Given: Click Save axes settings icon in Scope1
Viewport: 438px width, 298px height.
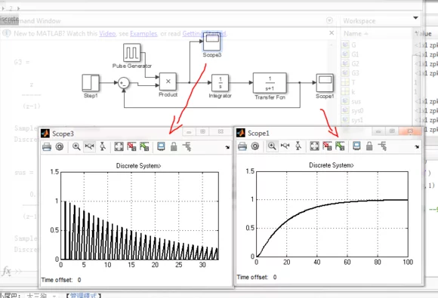Looking at the screenshot, I should click(327, 146).
